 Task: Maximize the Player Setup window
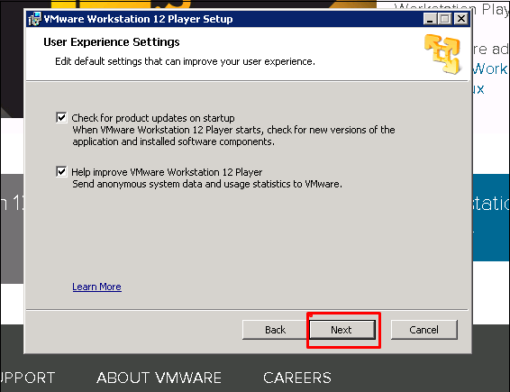444,19
